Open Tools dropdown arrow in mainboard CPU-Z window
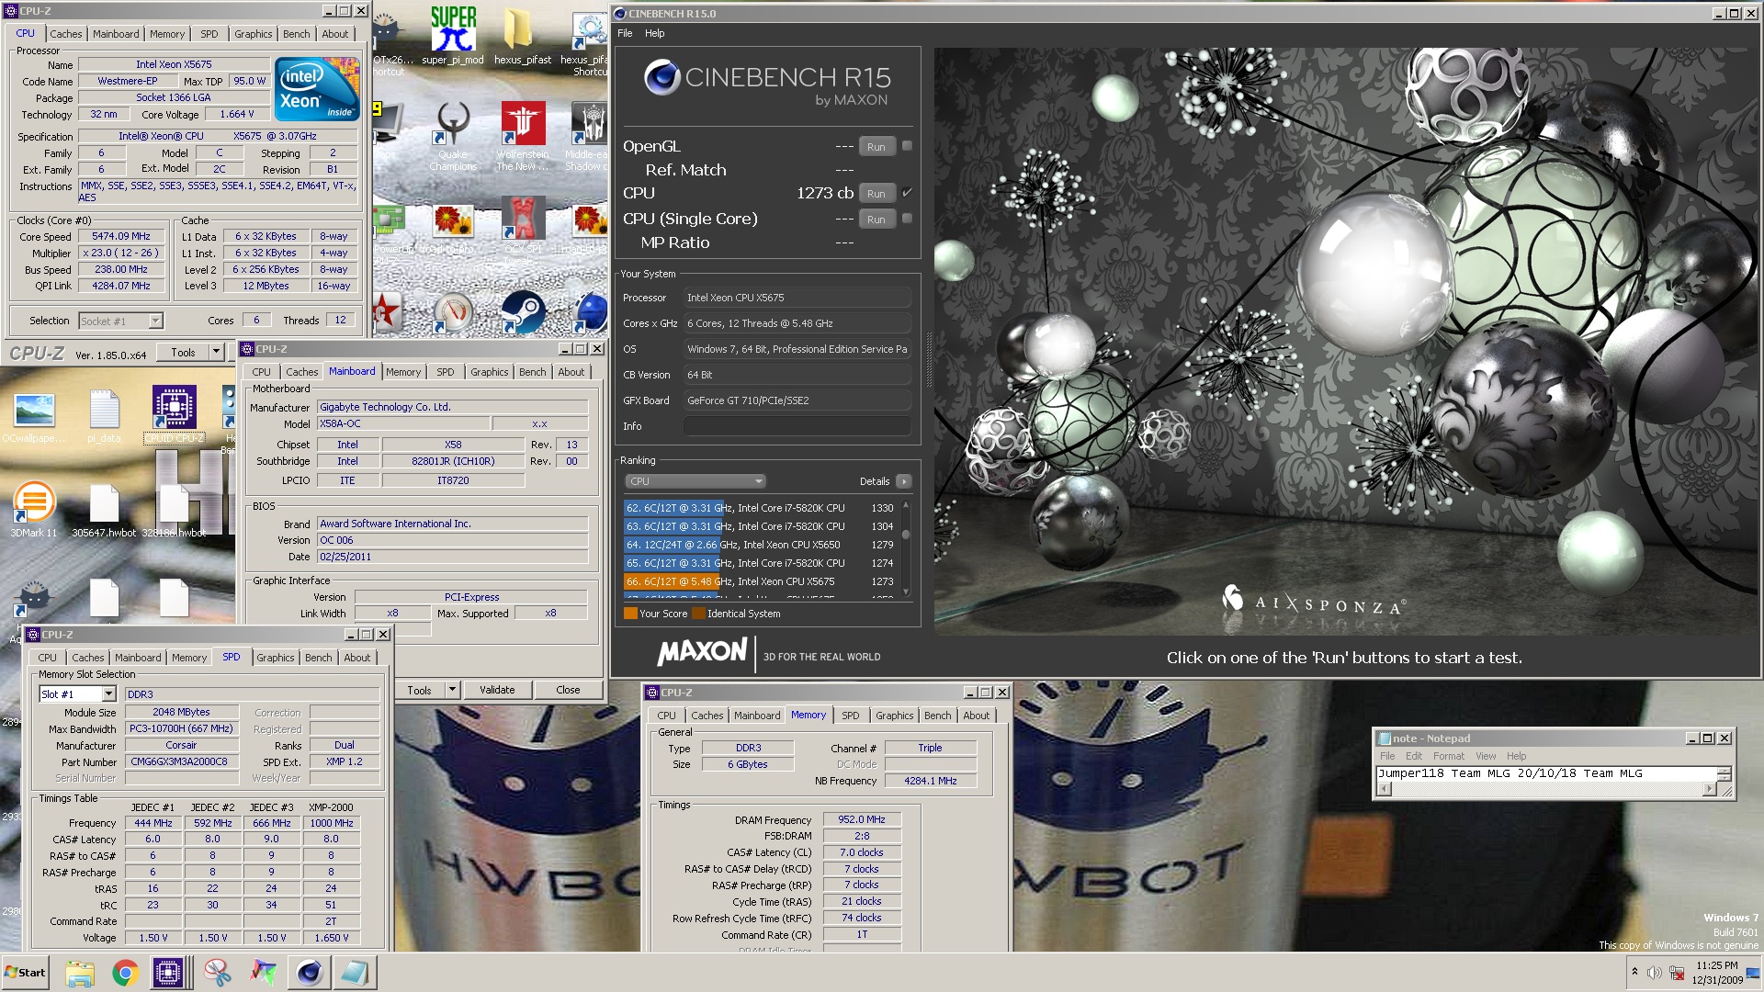This screenshot has width=1764, height=992. click(x=452, y=690)
